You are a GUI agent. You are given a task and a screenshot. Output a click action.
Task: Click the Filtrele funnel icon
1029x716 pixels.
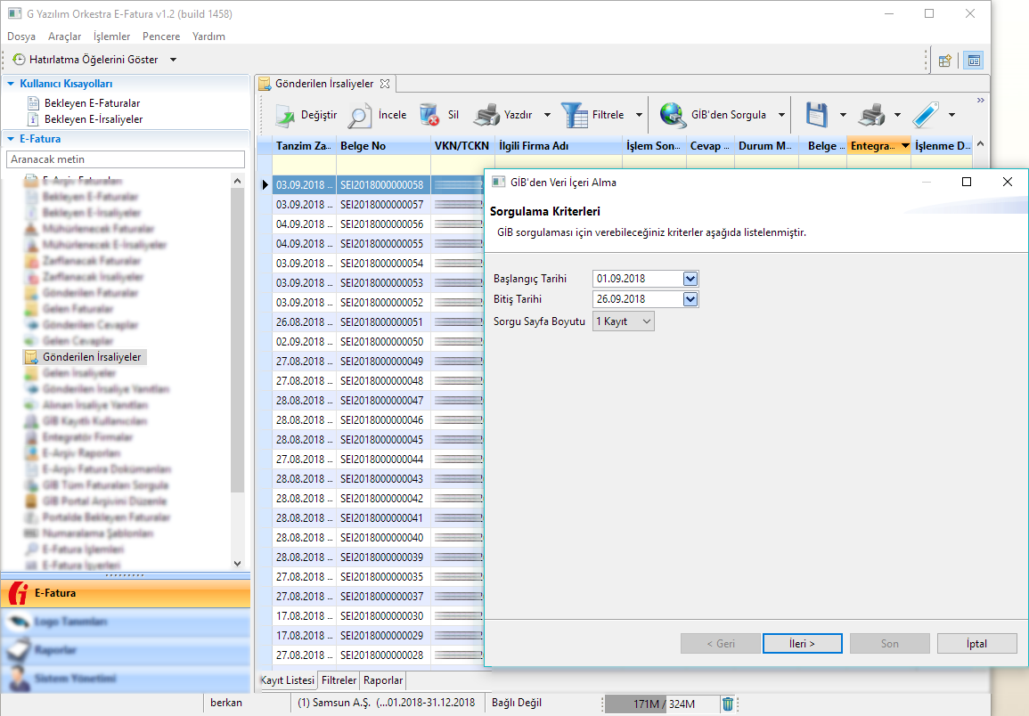(x=575, y=115)
